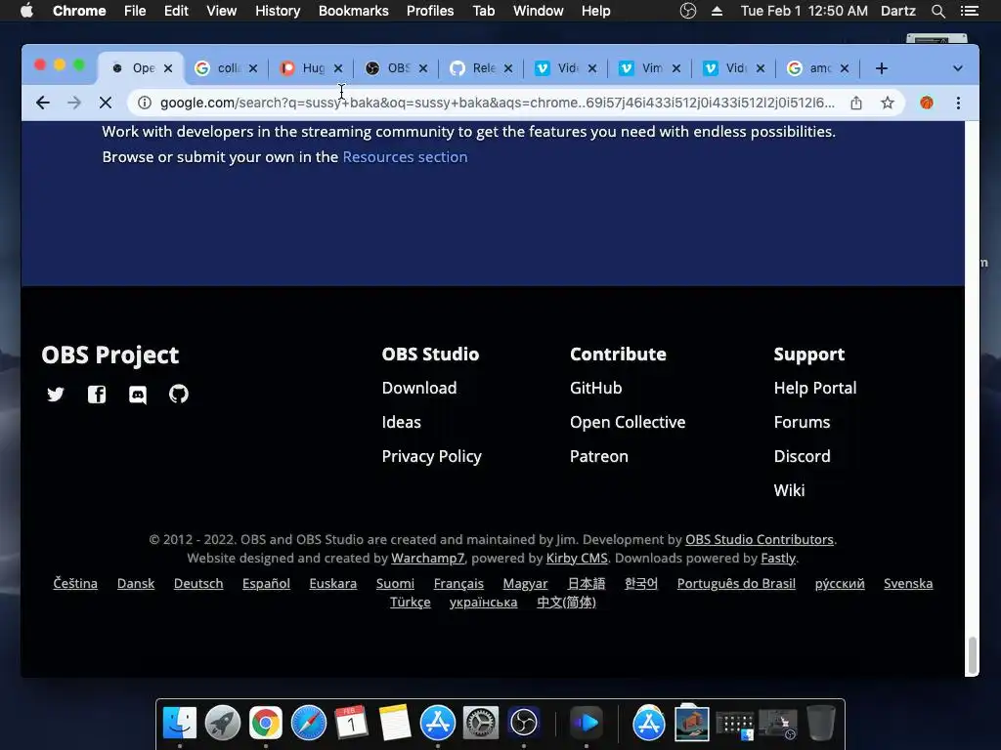Open OBS Project Facebook icon
Image resolution: width=1001 pixels, height=750 pixels.
coord(97,395)
